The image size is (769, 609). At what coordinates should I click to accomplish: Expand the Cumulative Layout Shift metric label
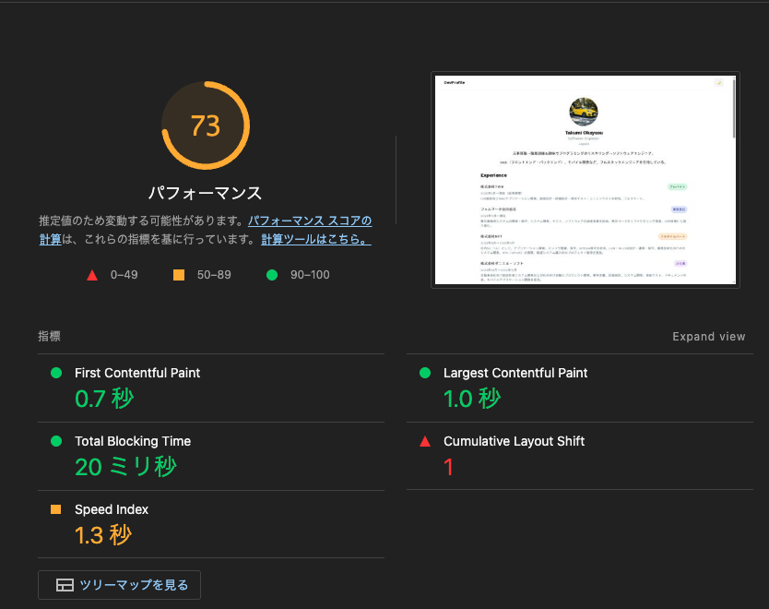[514, 441]
